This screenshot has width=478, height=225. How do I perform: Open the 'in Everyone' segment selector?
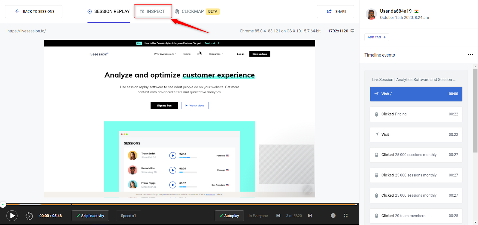[x=258, y=216]
